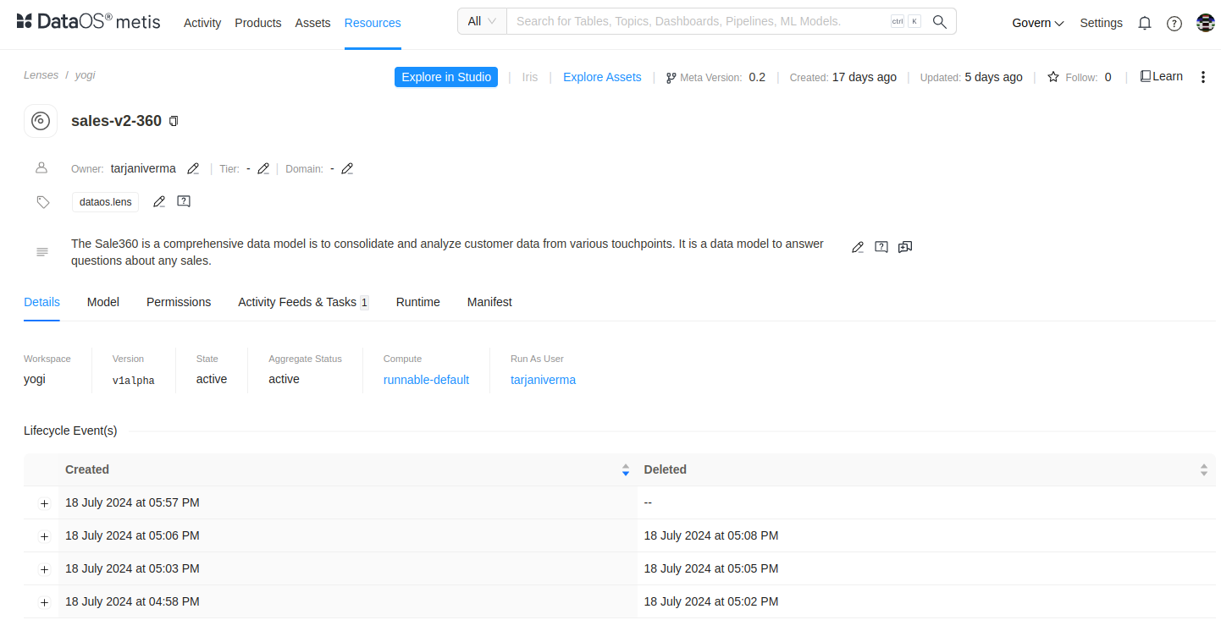Click the sales-v2-360 lens icon
The image size is (1221, 620).
[41, 121]
